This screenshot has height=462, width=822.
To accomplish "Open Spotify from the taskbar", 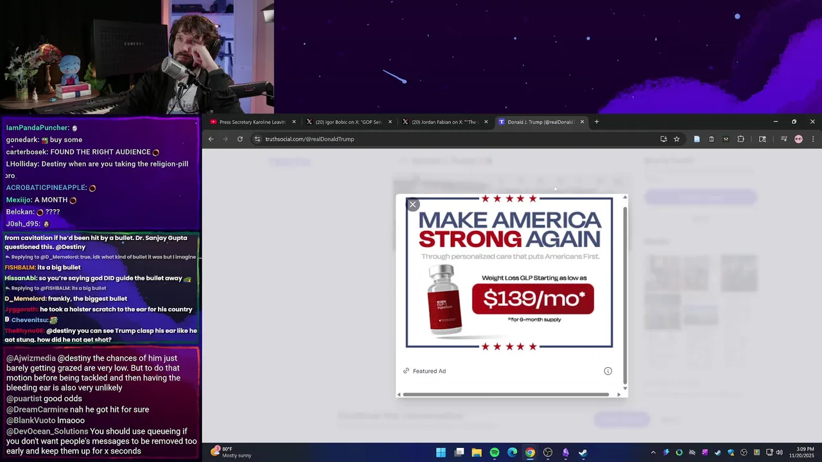I will tap(494, 452).
